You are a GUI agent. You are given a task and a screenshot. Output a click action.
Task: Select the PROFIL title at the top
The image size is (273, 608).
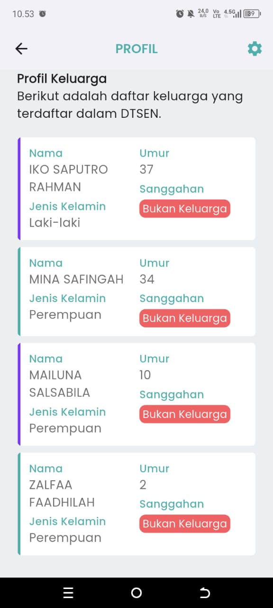136,48
